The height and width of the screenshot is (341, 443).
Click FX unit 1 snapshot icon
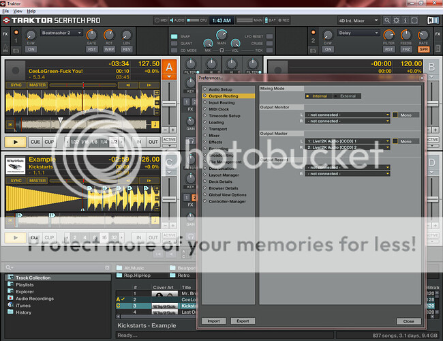16,50
